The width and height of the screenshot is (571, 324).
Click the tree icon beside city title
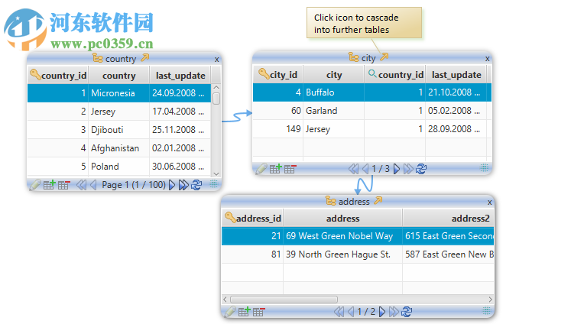point(354,57)
